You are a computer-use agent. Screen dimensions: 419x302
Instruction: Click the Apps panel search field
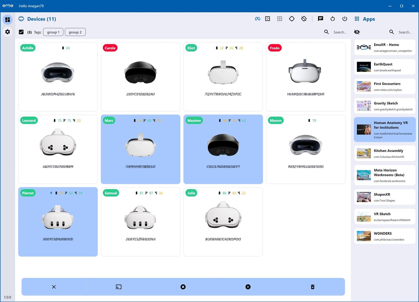coord(405,32)
